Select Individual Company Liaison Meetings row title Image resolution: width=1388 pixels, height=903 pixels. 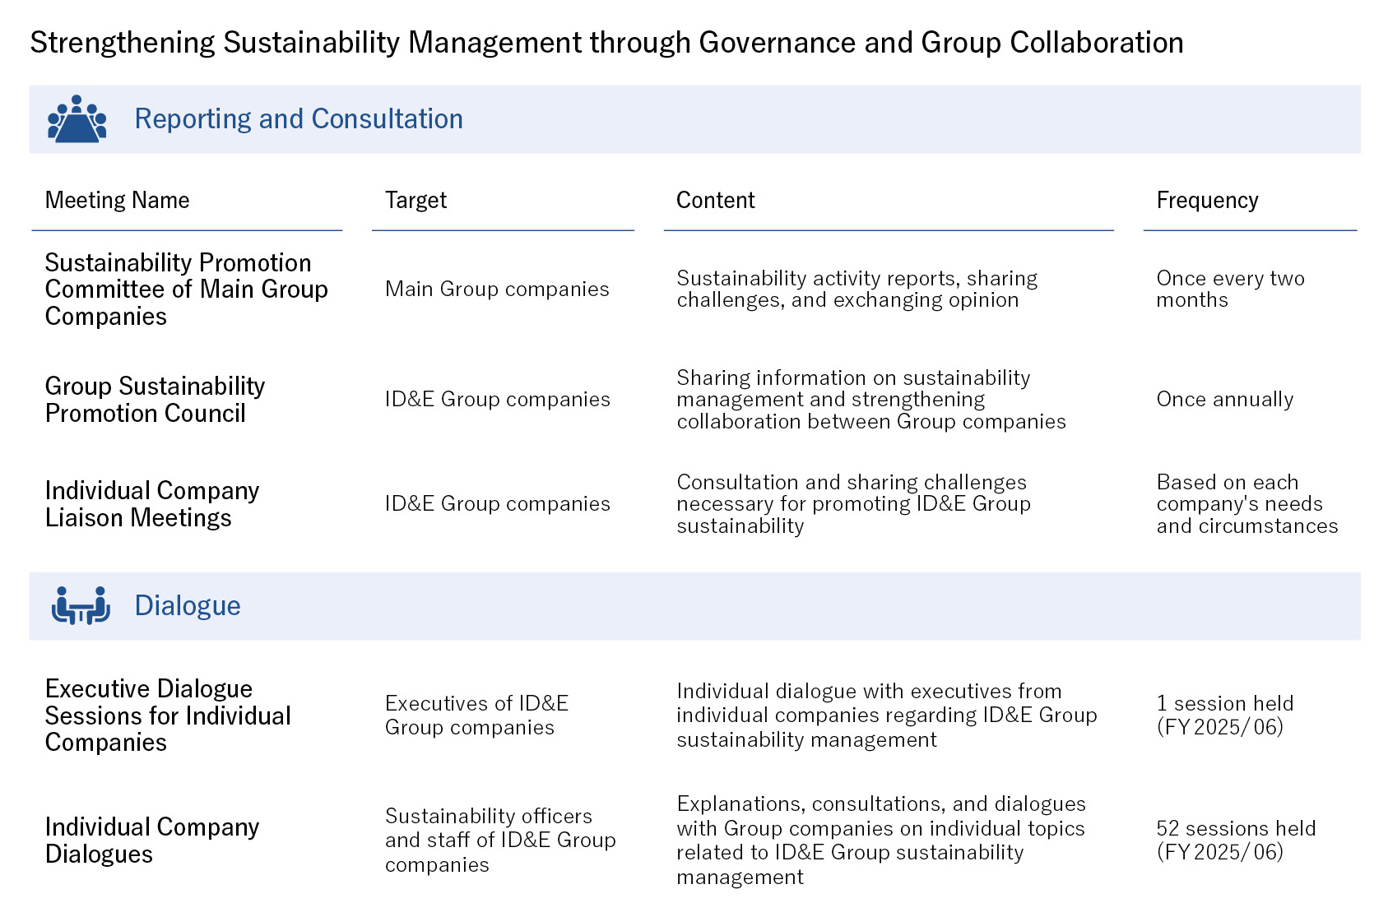151,504
